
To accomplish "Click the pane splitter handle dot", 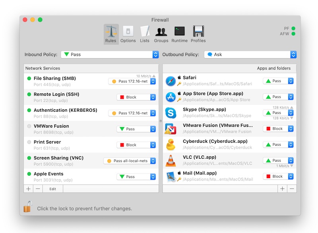I will point(161,121).
